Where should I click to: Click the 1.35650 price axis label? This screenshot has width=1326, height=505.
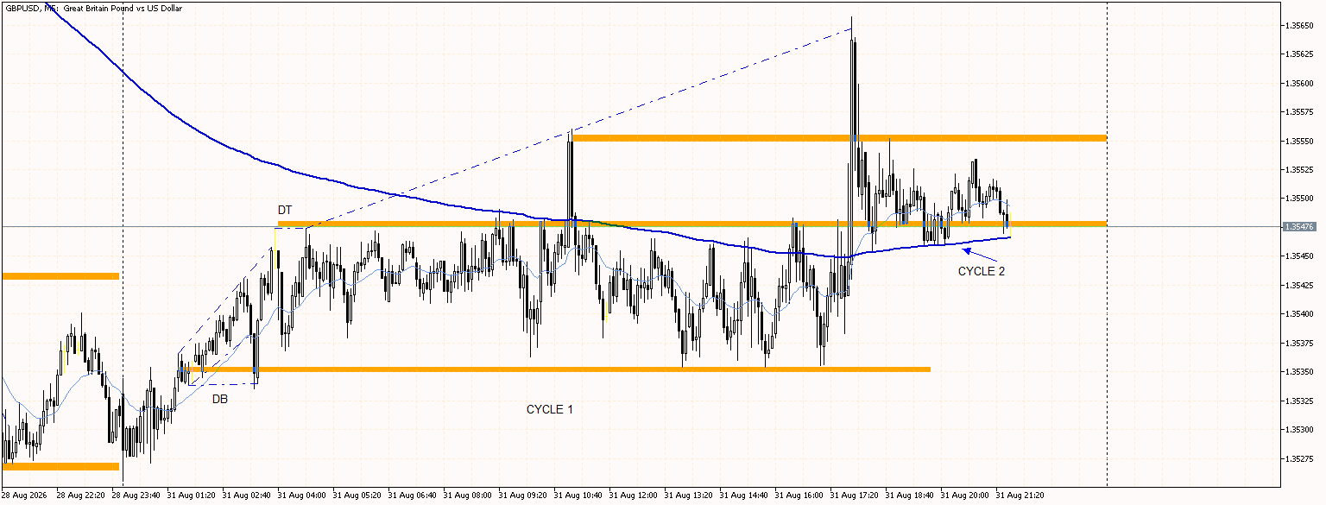pyautogui.click(x=1299, y=25)
